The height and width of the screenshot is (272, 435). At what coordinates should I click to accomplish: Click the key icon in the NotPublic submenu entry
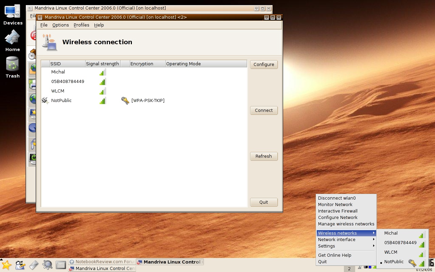tap(412, 263)
